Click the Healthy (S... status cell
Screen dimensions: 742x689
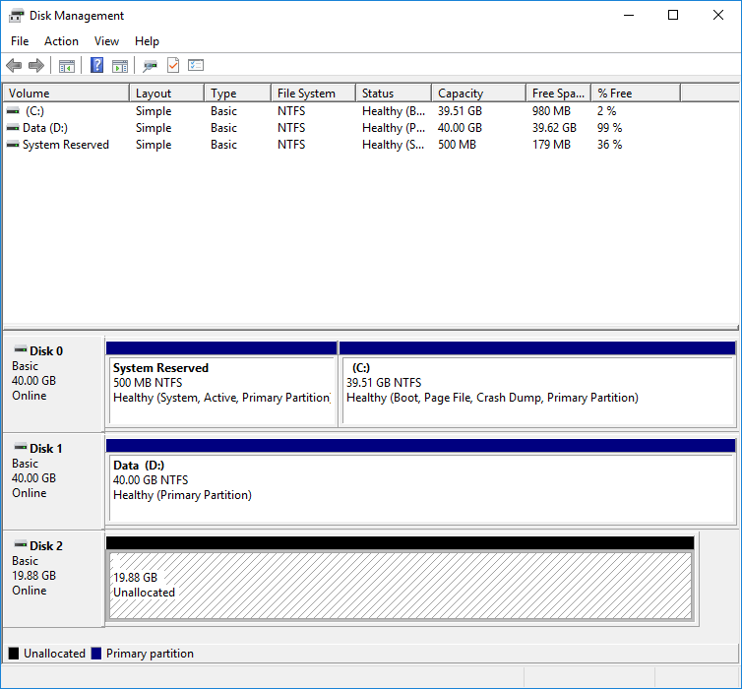394,145
